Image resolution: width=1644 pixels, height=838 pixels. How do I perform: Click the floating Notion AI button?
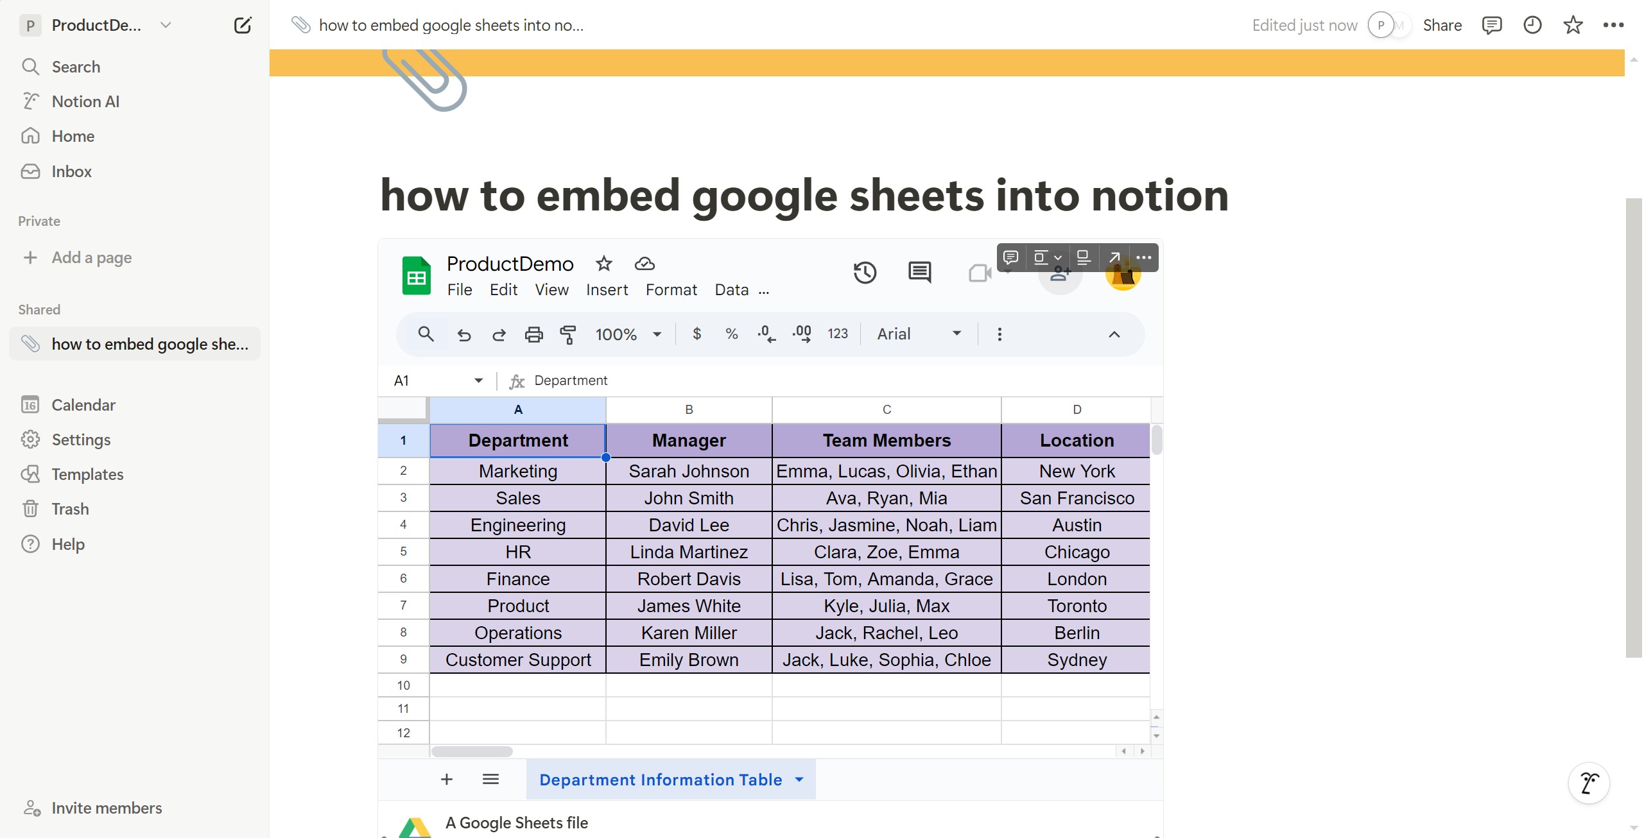[x=1589, y=783]
